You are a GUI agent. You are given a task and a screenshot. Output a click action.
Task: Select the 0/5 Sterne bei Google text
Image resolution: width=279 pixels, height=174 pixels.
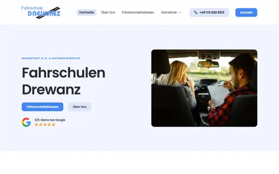[x=50, y=120]
